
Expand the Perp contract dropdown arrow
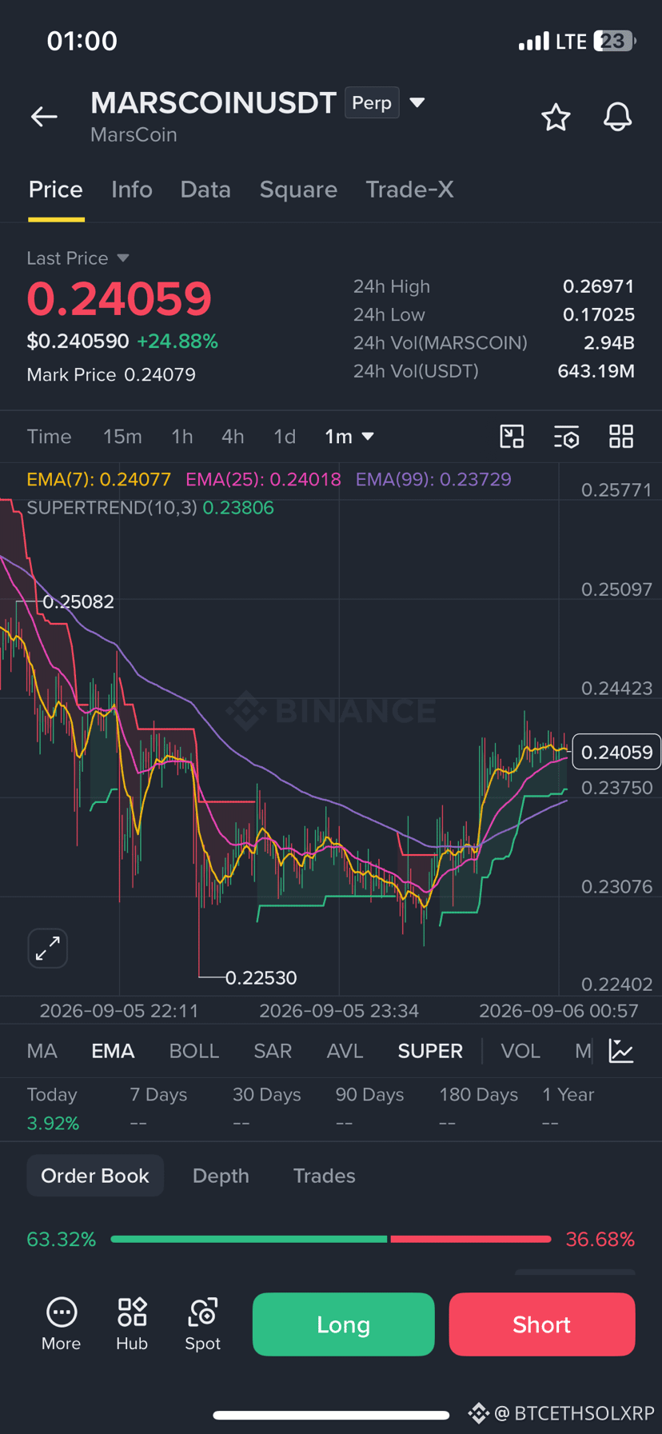click(417, 102)
